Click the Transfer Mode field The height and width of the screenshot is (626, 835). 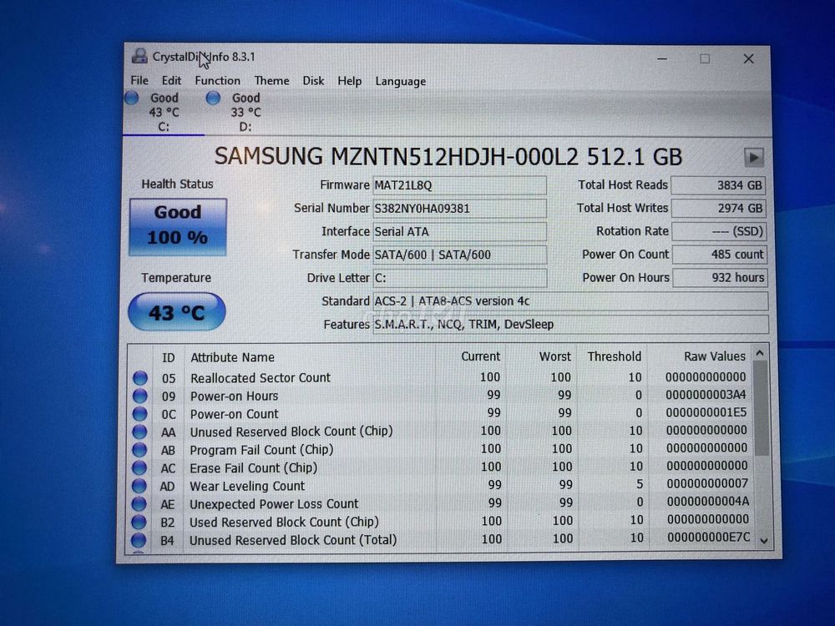coord(459,255)
